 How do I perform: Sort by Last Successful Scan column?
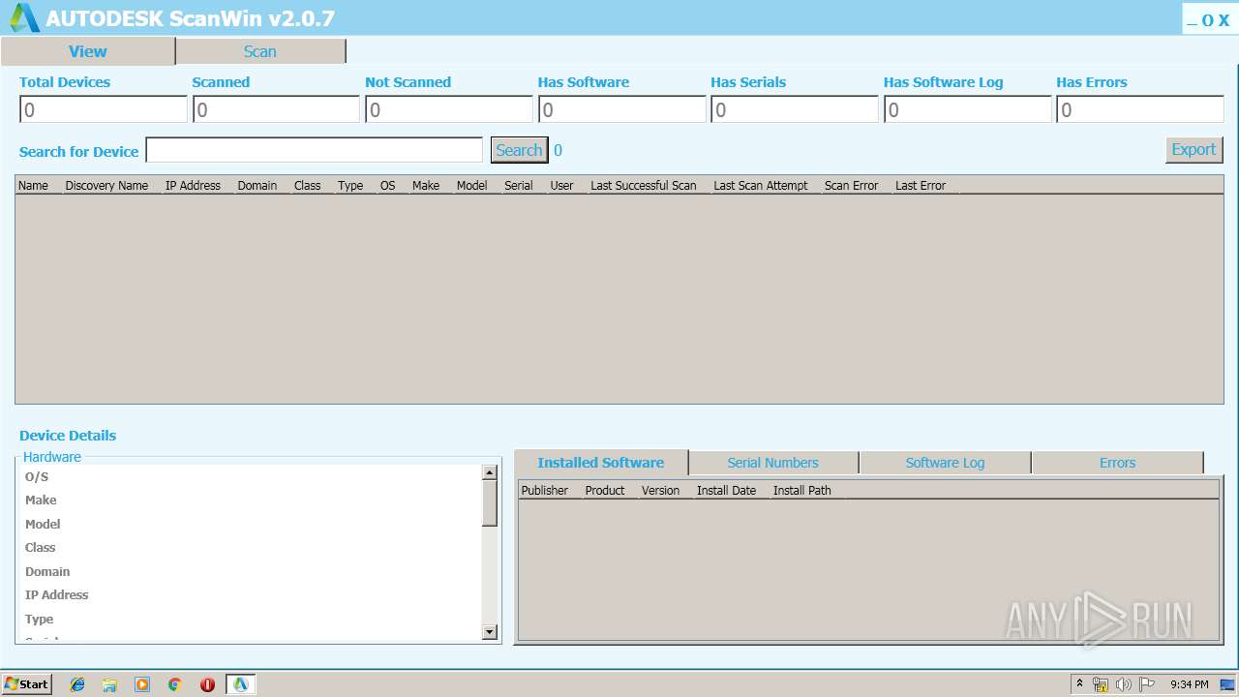click(x=644, y=185)
